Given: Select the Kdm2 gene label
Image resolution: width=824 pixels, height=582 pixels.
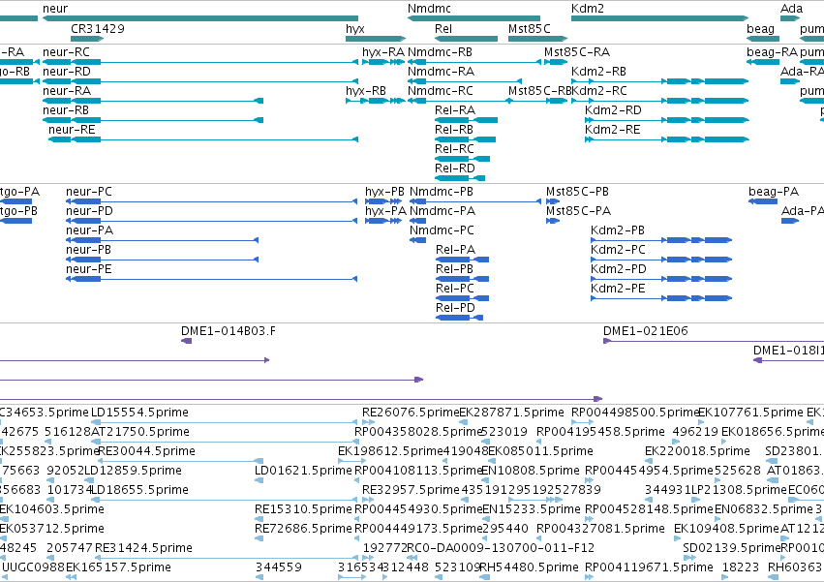Looking at the screenshot, I should point(588,9).
